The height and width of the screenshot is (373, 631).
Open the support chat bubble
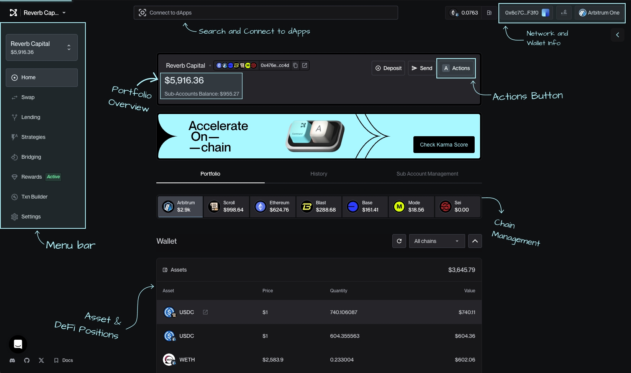tap(18, 344)
